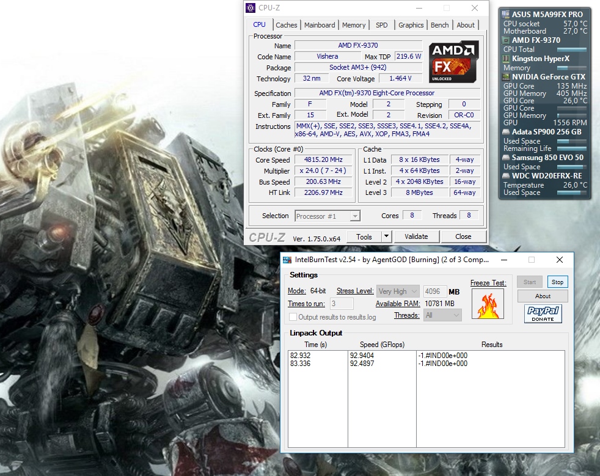
Task: Click the ASUS M5A99FX PRO motherboard icon
Action: point(506,15)
